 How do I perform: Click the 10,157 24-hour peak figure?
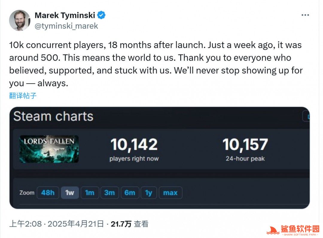[245, 145]
